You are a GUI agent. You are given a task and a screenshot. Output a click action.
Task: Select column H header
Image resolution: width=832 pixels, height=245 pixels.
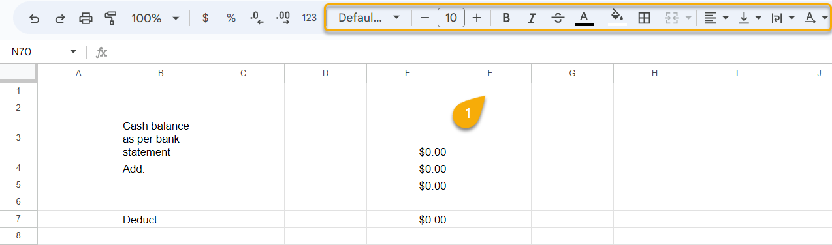click(655, 74)
